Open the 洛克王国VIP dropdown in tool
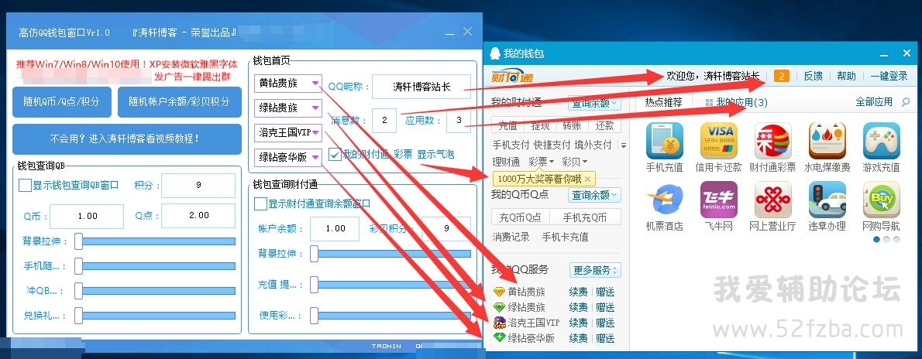This screenshot has width=922, height=359. coord(316,132)
